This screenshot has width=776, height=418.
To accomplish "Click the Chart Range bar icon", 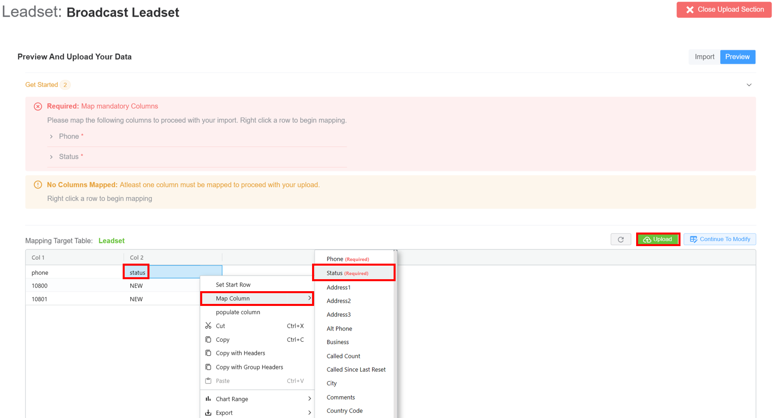I will pyautogui.click(x=208, y=399).
